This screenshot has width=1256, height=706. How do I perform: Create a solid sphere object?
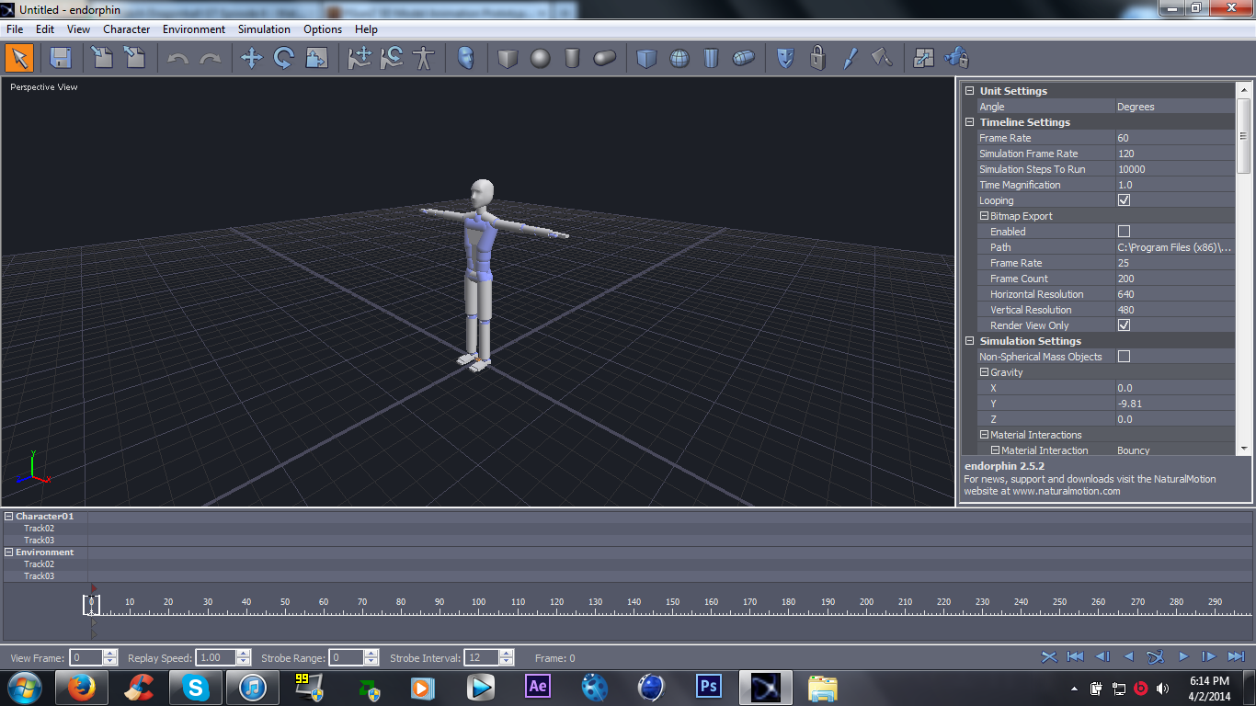pyautogui.click(x=540, y=58)
